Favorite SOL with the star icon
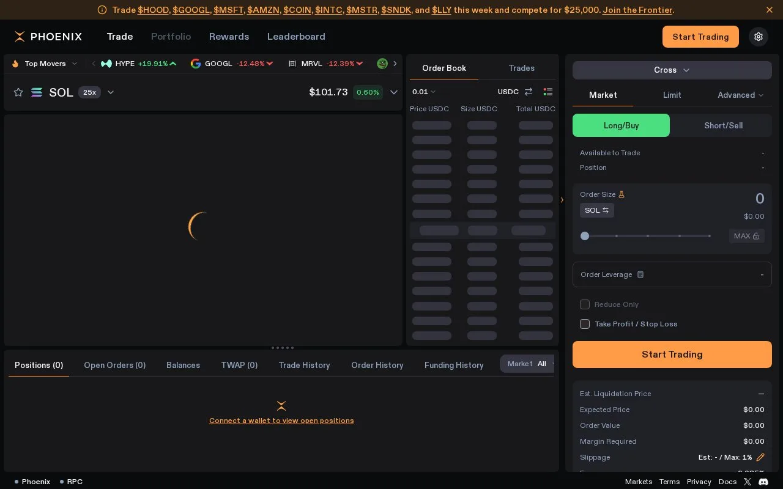The width and height of the screenshot is (783, 489). pyautogui.click(x=18, y=92)
